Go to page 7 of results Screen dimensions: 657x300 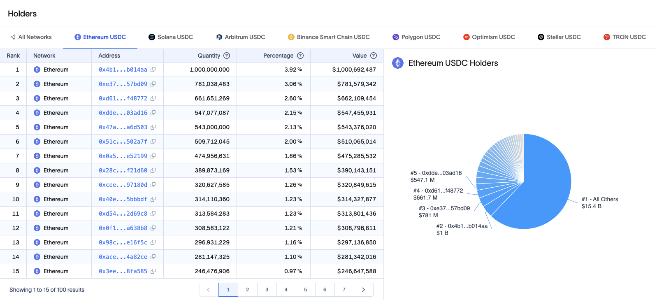pos(344,290)
